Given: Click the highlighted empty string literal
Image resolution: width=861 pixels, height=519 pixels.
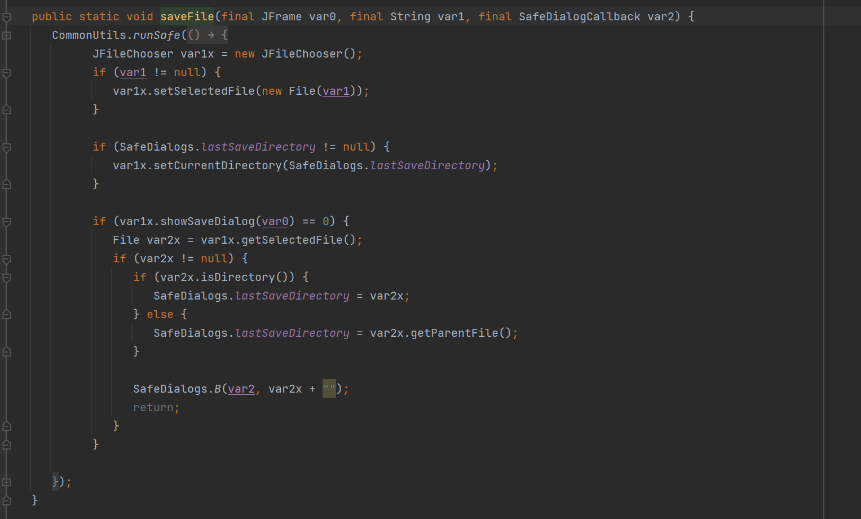Looking at the screenshot, I should click(329, 389).
